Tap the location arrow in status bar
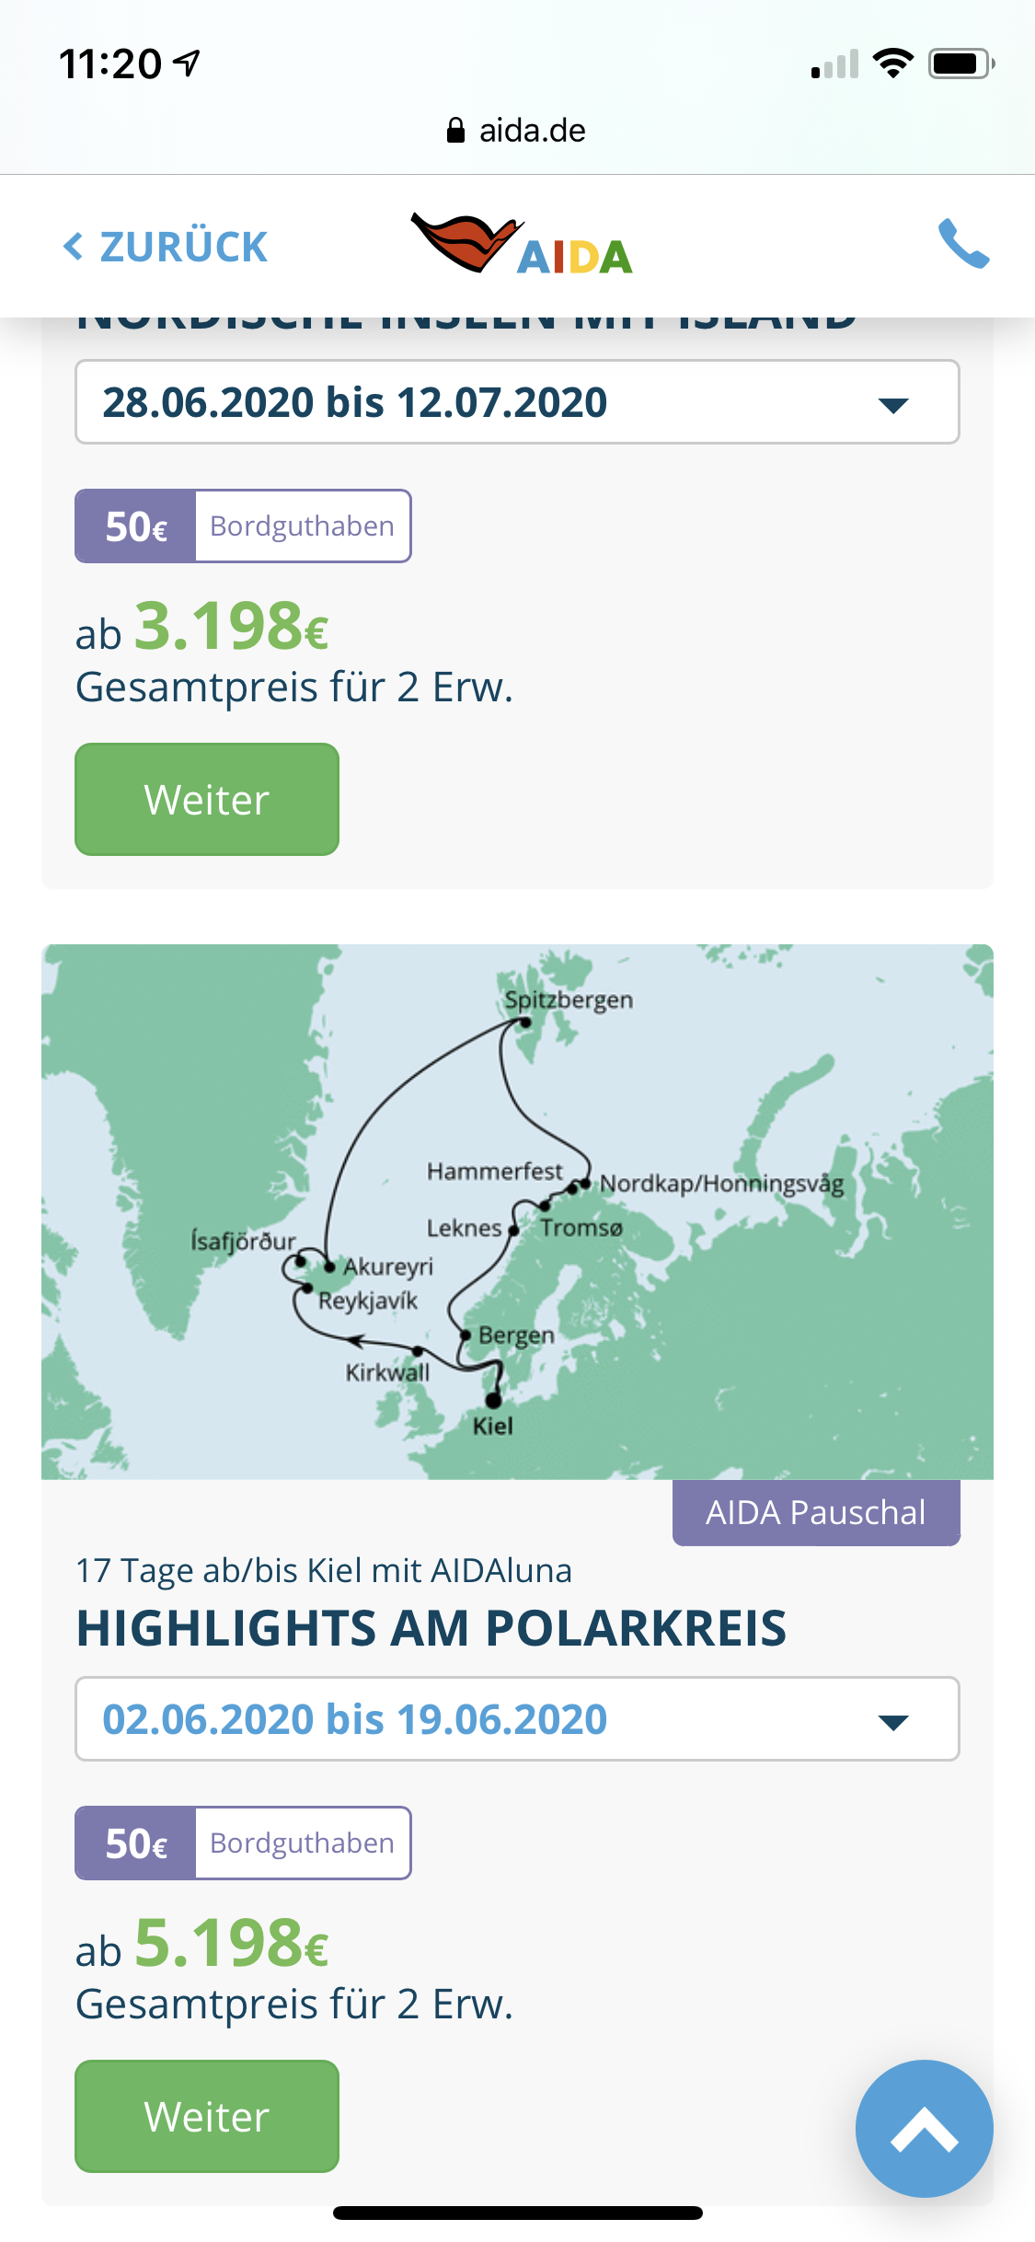The image size is (1035, 2242). coord(188,64)
